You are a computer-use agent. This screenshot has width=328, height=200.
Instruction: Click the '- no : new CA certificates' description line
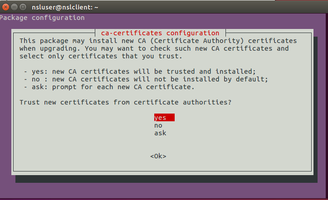coord(146,79)
